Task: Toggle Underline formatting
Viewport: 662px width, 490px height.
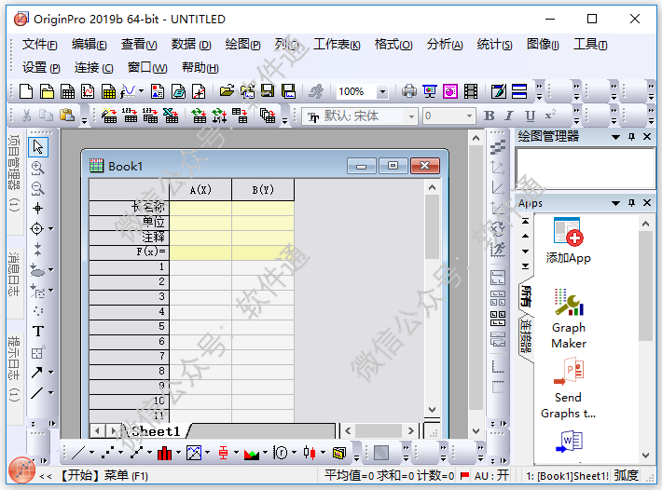Action: [x=530, y=116]
